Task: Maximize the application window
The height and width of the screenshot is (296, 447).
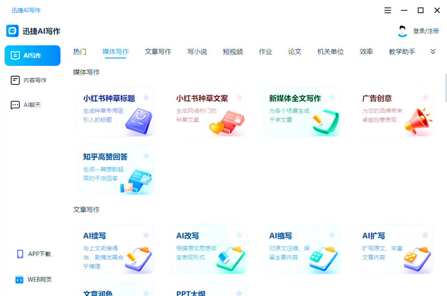Action: [x=421, y=10]
